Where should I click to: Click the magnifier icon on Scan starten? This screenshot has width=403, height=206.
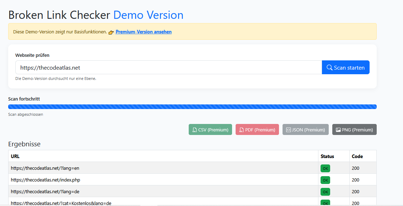coord(329,67)
